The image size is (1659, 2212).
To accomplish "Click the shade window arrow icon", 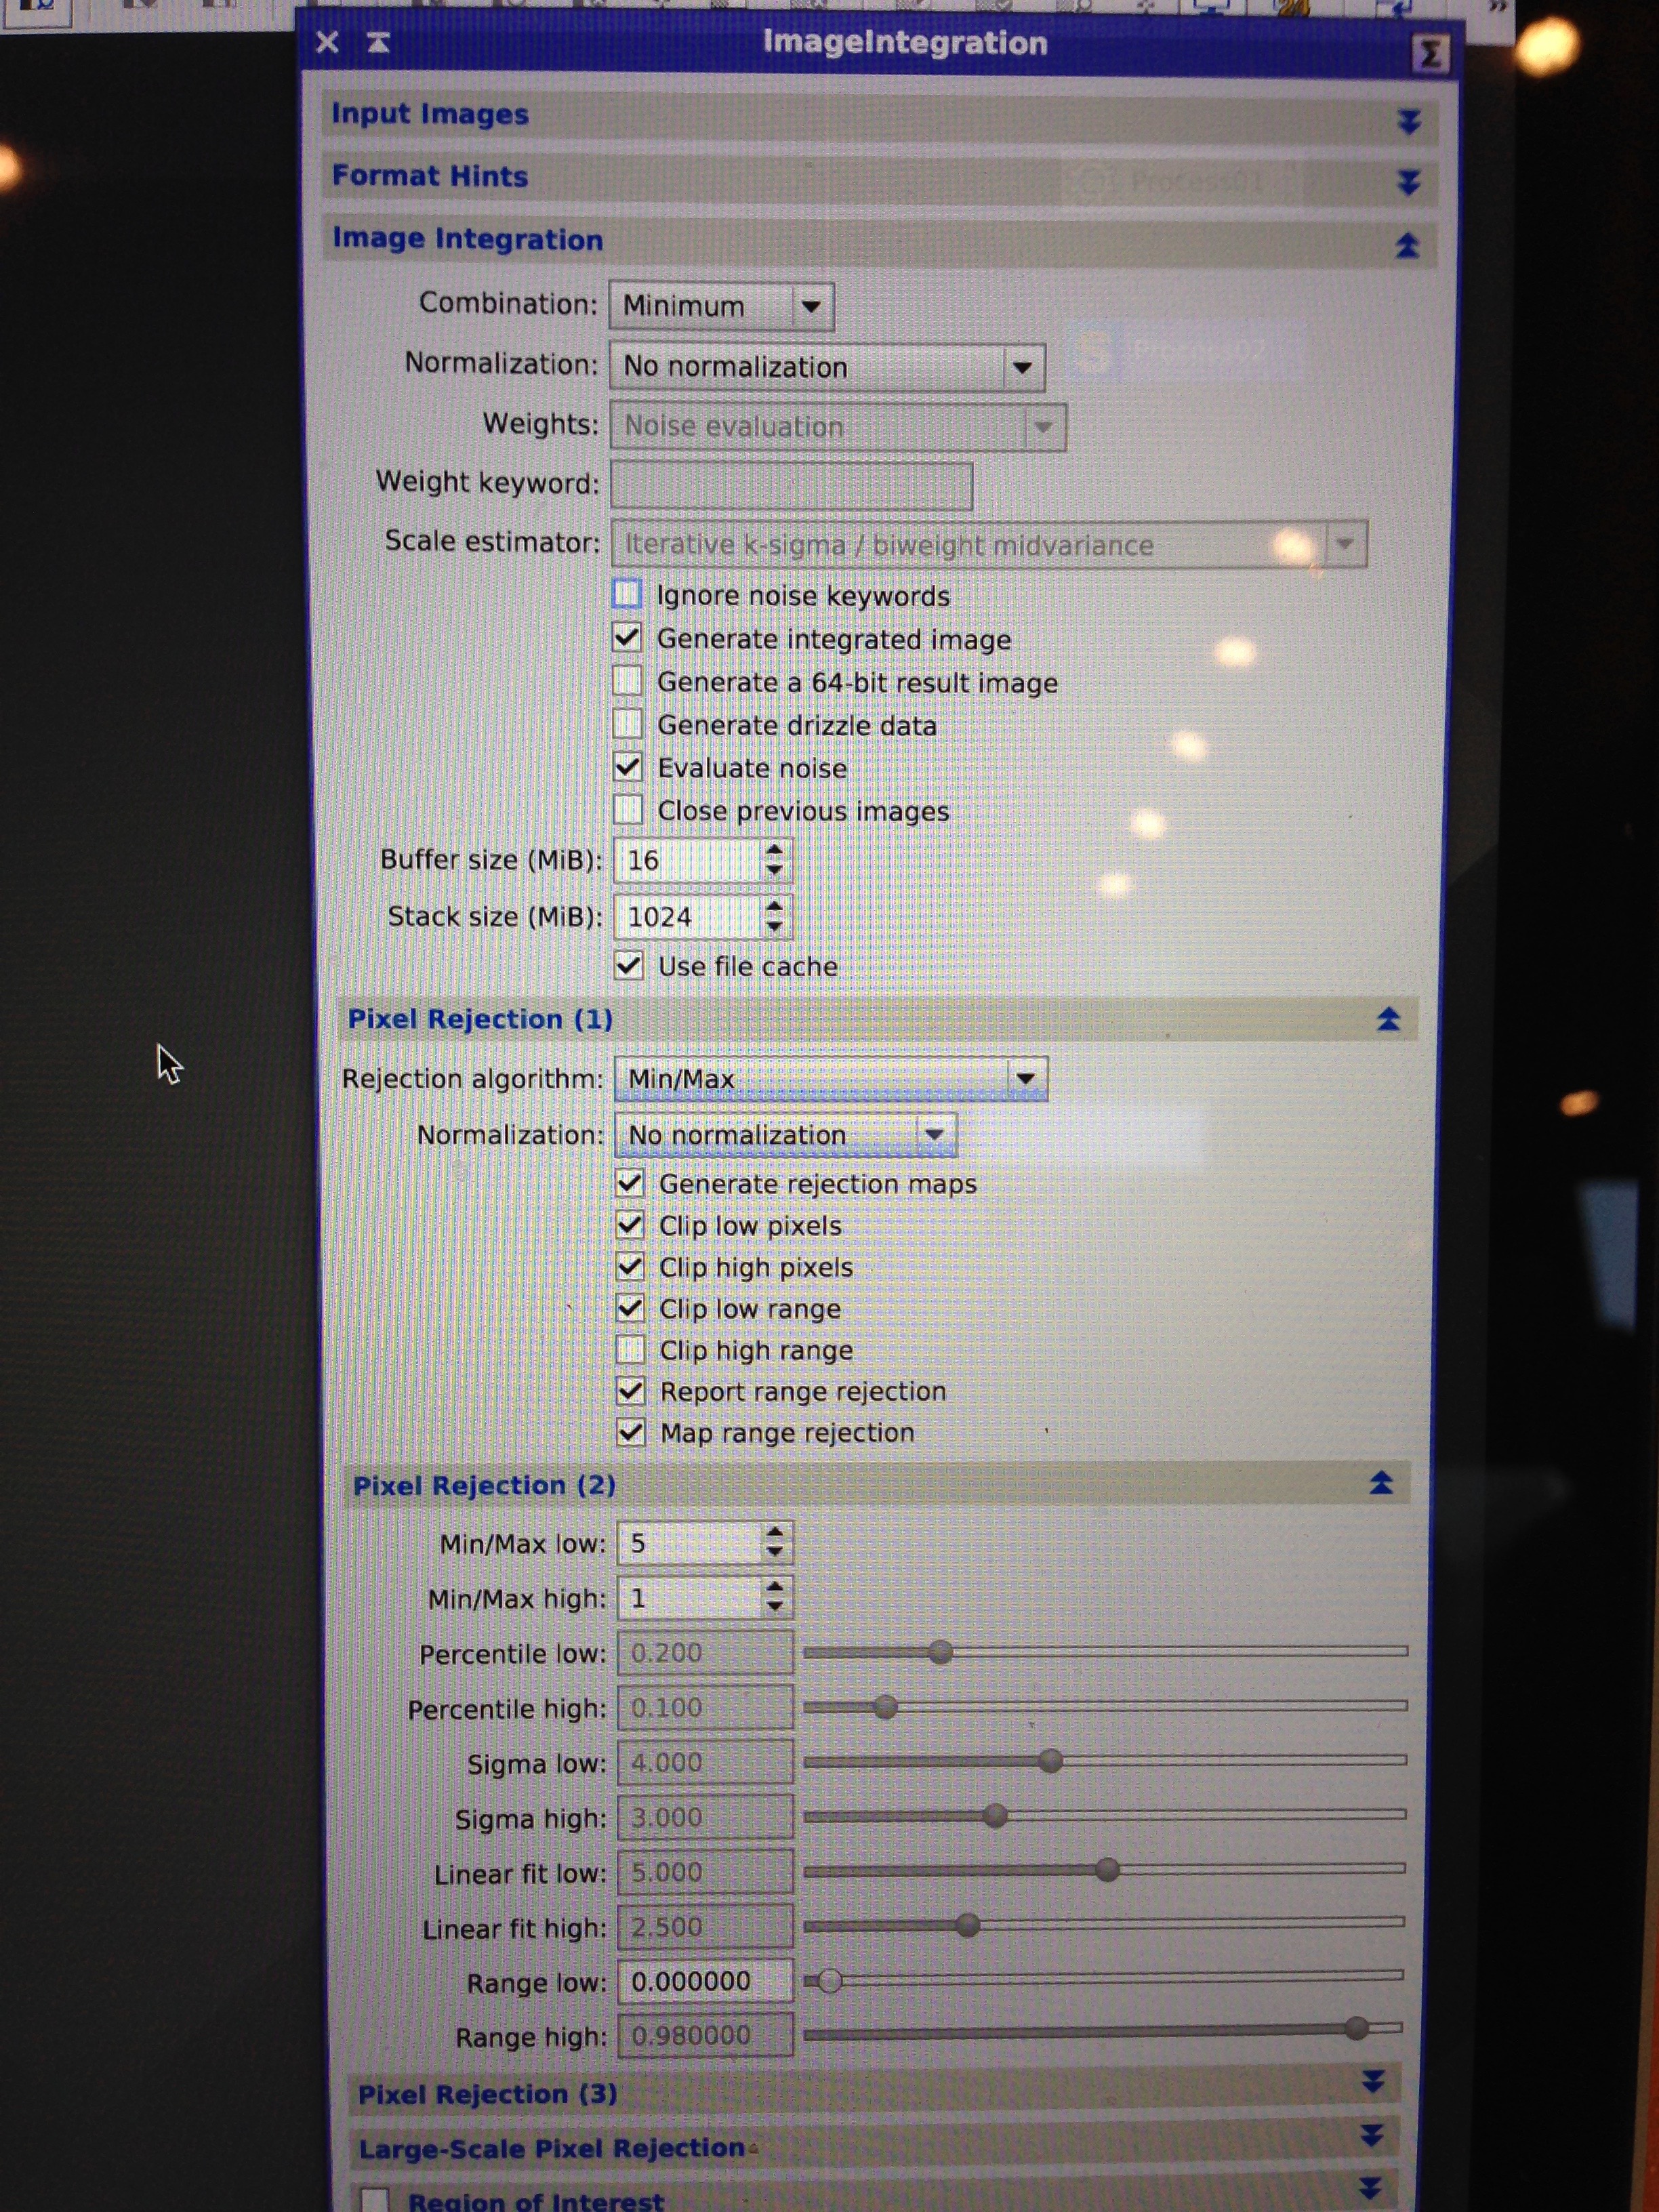I will (x=378, y=43).
